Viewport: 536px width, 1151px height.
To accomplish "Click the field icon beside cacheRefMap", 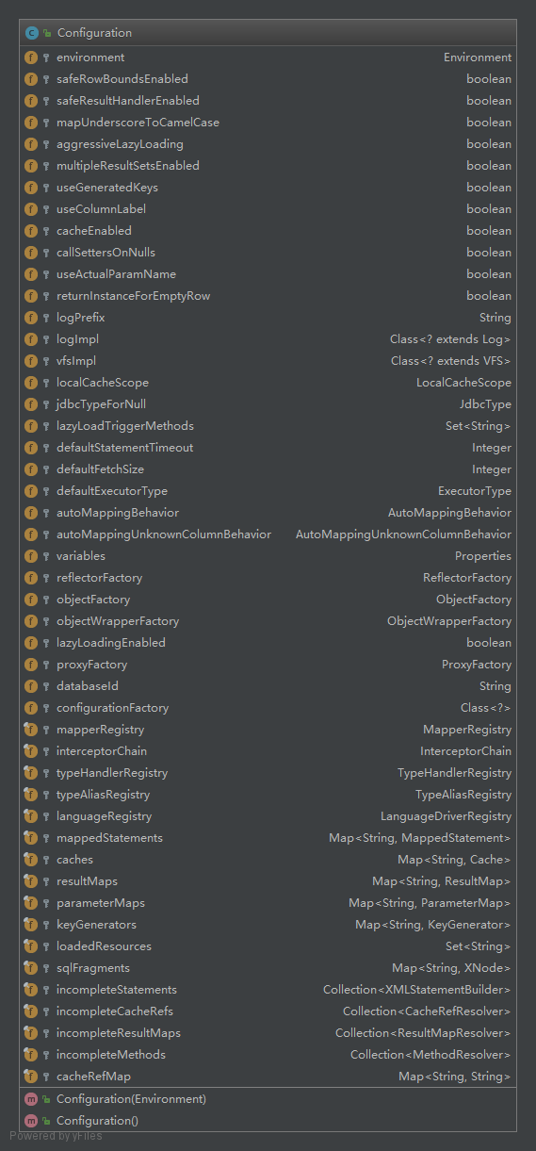I will 31,1077.
